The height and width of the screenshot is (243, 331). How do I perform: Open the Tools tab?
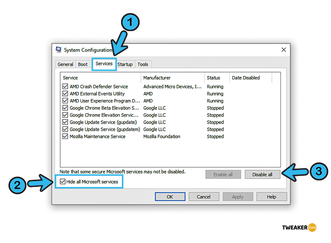click(143, 64)
